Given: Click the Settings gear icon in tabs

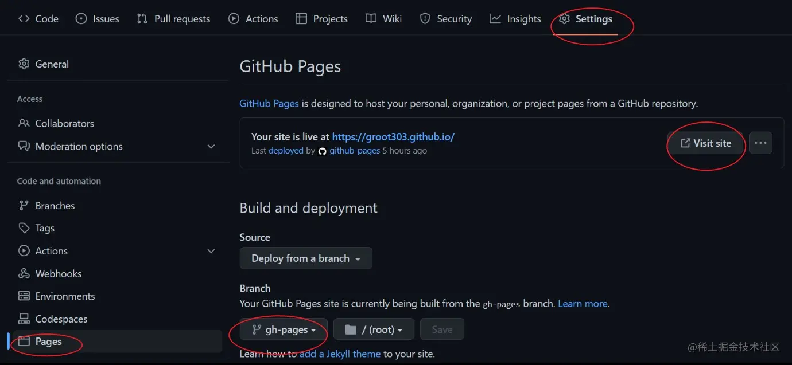Looking at the screenshot, I should coord(564,19).
